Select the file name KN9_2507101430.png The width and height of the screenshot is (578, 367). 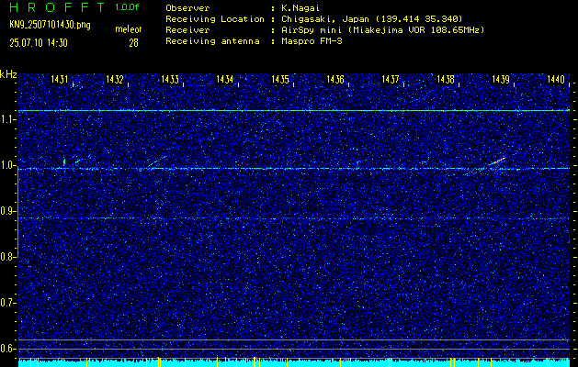[50, 25]
